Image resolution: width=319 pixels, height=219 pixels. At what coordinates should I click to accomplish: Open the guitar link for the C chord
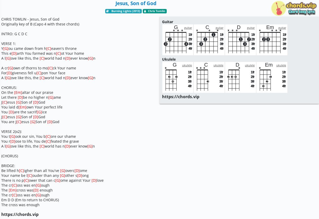(x=219, y=28)
